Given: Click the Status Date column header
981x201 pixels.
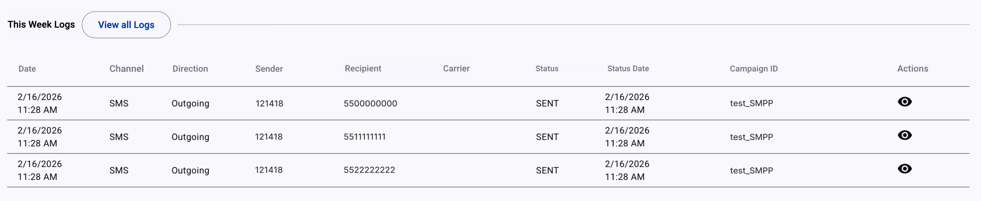Looking at the screenshot, I should click(628, 69).
